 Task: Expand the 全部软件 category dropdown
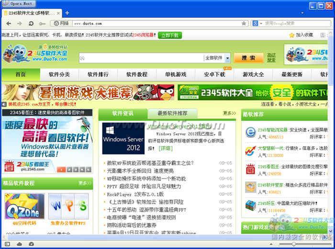227,58
